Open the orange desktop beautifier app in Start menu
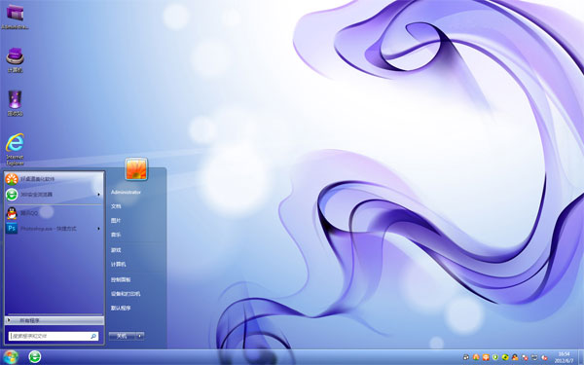 [54, 179]
